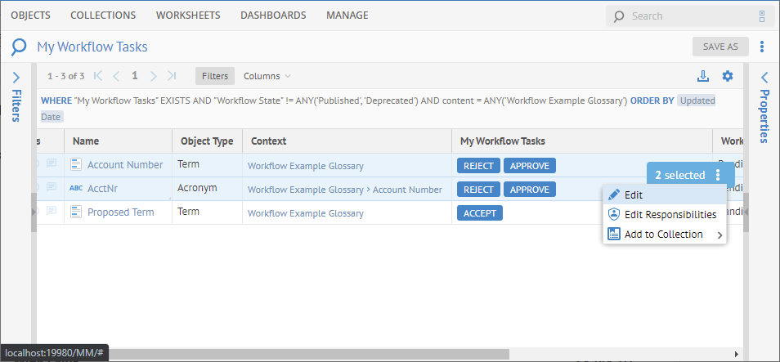Click the three dots on the 2 selected badge

coord(717,175)
